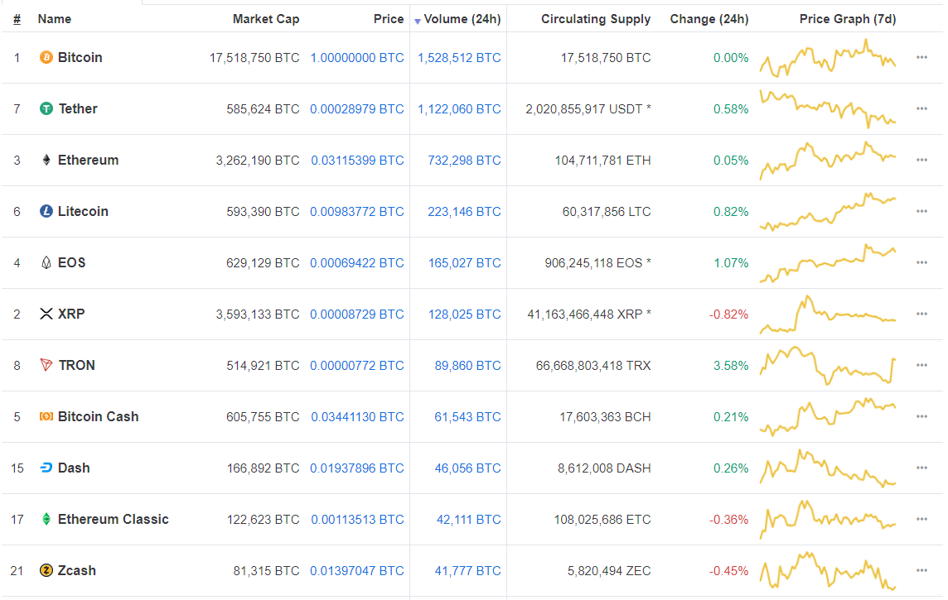Screen dimensions: 948x600
Task: Sort by the # rank column
Action: [17, 19]
